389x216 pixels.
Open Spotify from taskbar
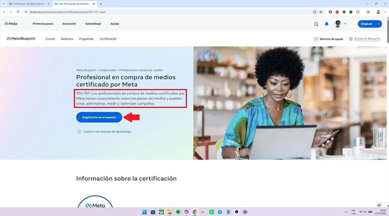point(178,212)
